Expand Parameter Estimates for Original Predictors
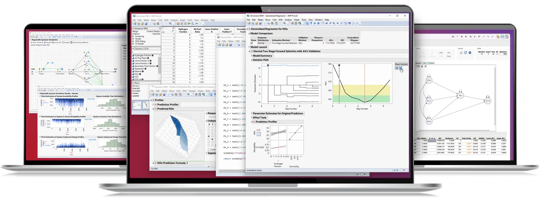The width and height of the screenshot is (543, 201). tap(252, 113)
